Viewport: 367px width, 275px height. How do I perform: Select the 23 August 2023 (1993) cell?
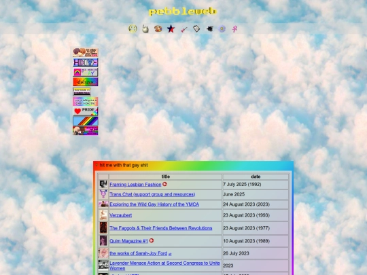point(256,215)
